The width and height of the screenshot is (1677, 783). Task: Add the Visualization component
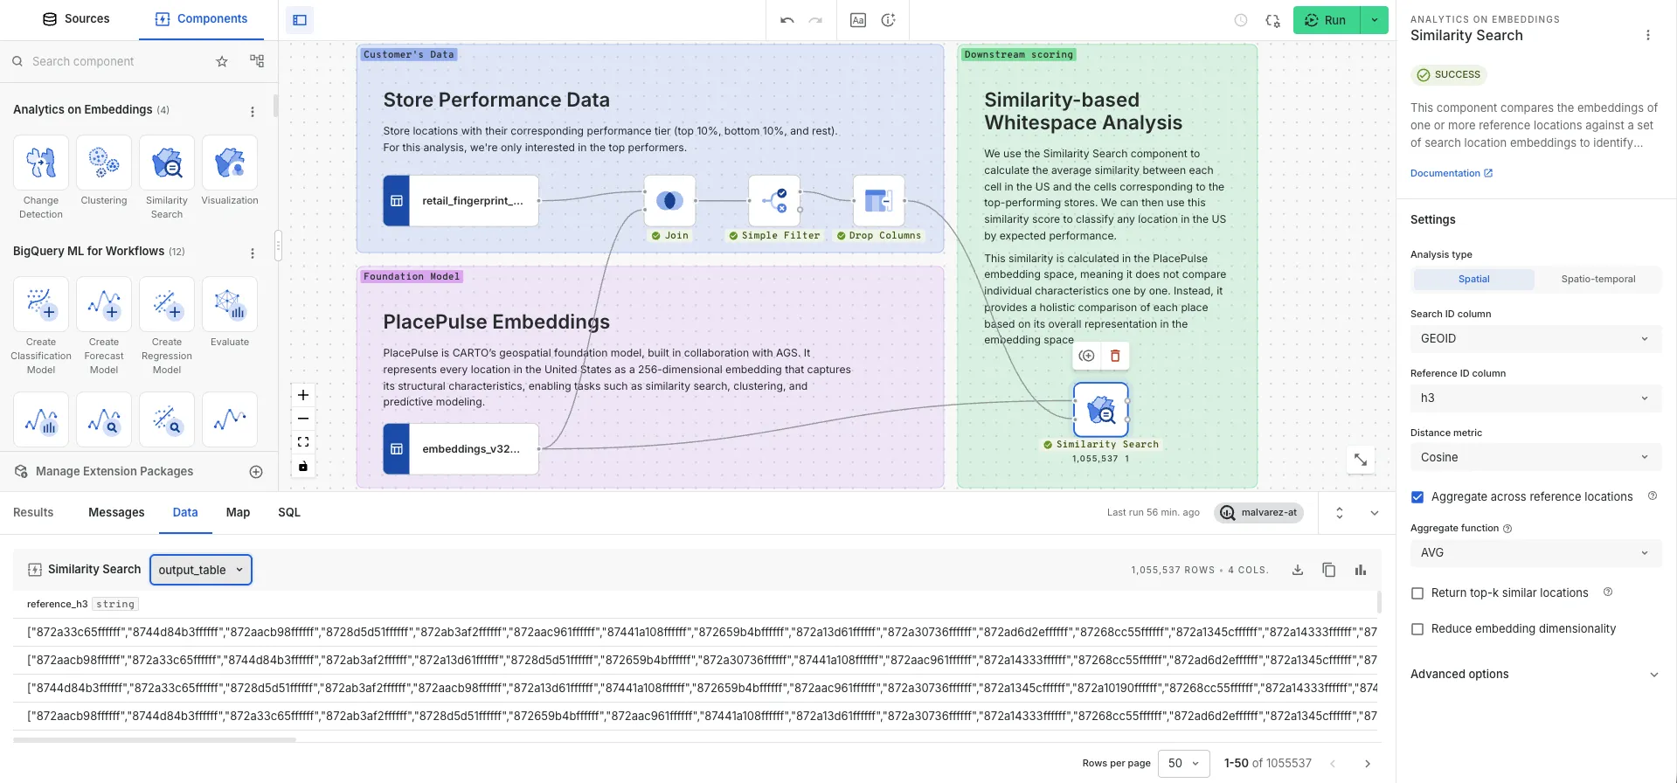point(230,163)
